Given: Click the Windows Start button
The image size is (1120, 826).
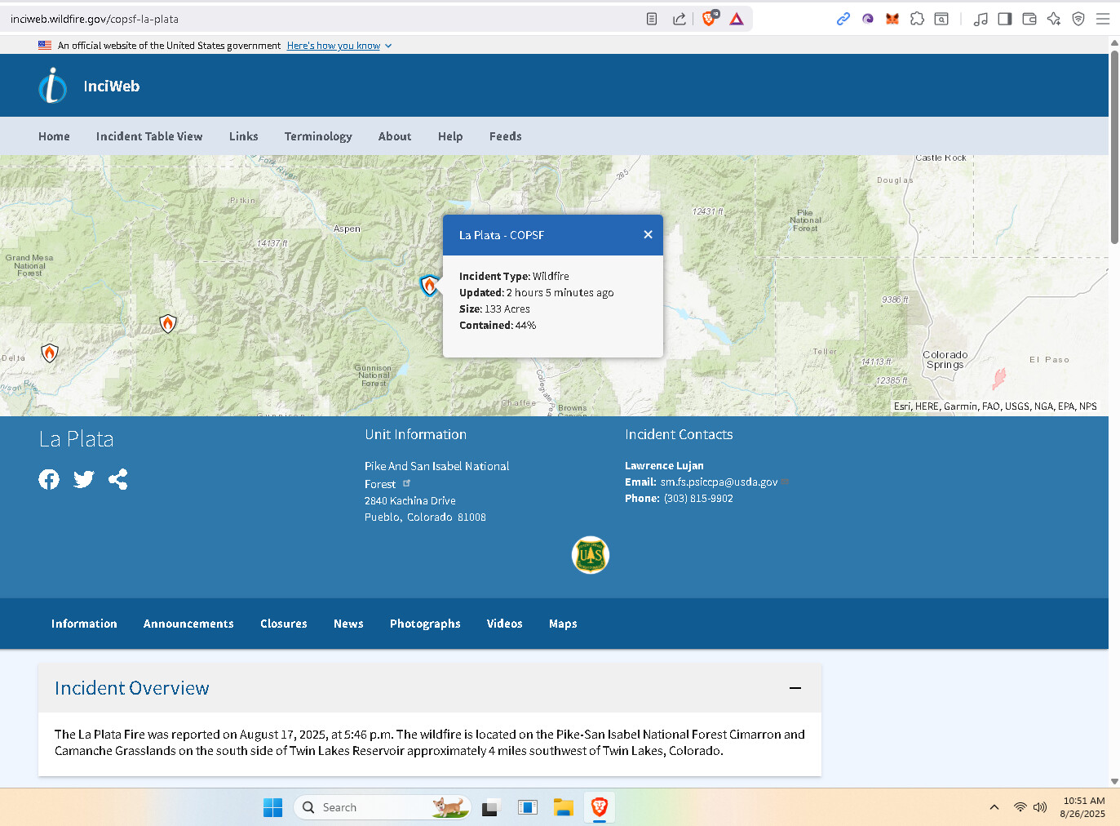Looking at the screenshot, I should [x=273, y=807].
